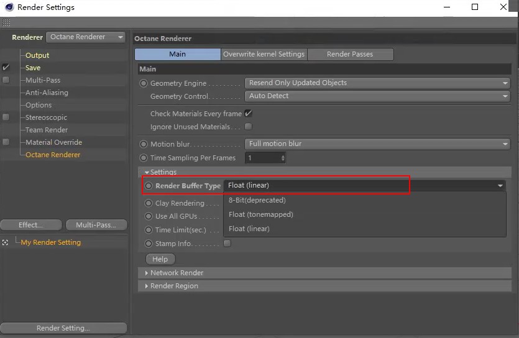
Task: Select Options in the settings tree
Action: 39,105
